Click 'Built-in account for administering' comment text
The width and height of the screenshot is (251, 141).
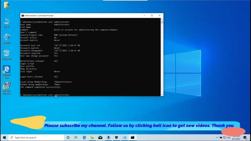coord(85,30)
